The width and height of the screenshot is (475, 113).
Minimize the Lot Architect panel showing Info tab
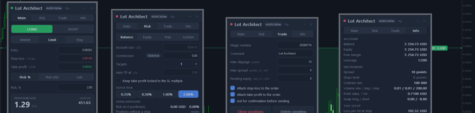pyautogui.click(x=417, y=21)
